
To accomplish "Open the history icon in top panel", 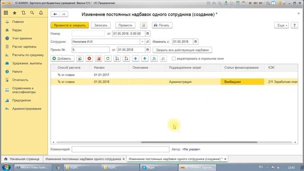I will pyautogui.click(x=23, y=13).
